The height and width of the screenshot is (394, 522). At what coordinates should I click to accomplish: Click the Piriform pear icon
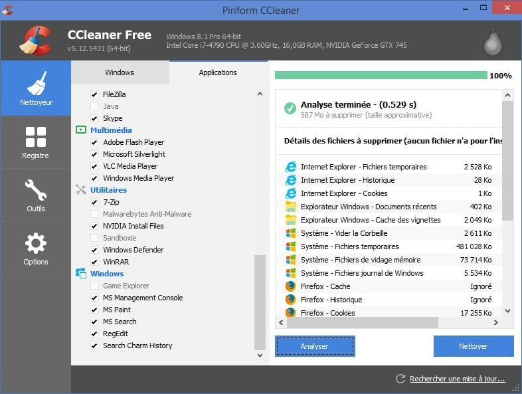[x=491, y=41]
